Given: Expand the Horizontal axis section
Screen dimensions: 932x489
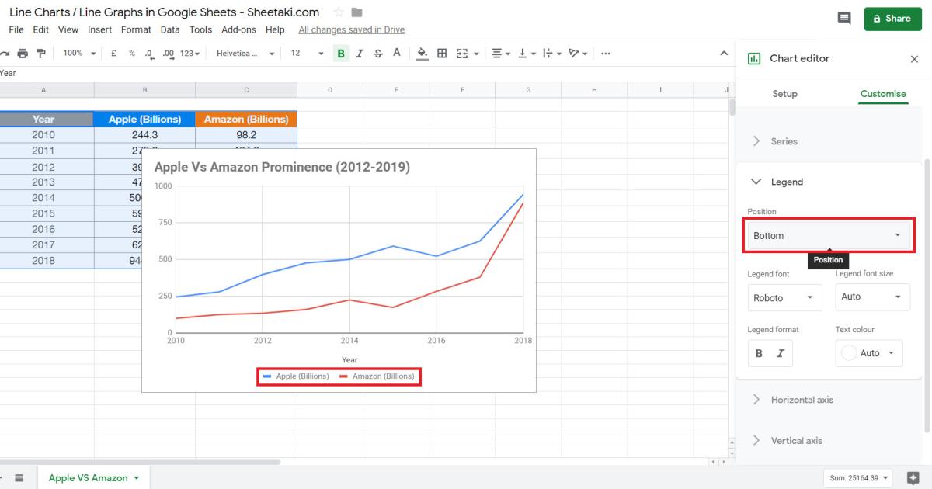Looking at the screenshot, I should (x=801, y=399).
